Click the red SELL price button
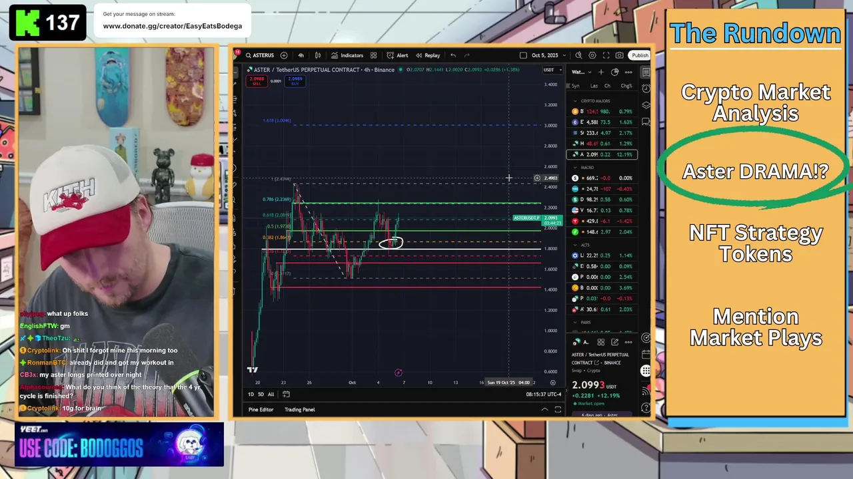This screenshot has width=853, height=479. point(257,81)
